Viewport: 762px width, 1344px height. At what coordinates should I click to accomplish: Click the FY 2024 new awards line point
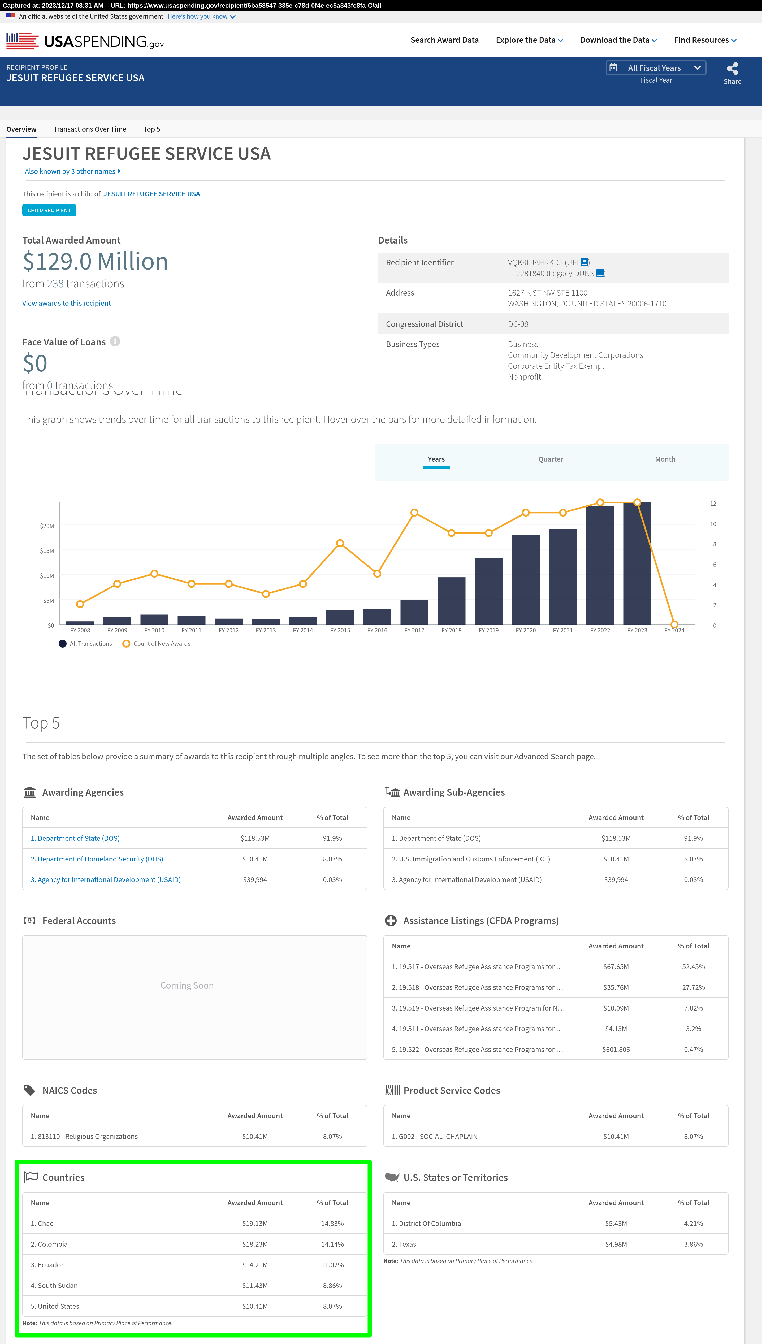tap(674, 625)
